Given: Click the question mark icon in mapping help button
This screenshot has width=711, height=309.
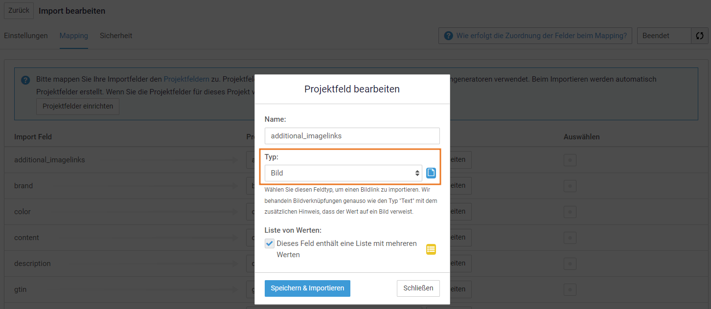Looking at the screenshot, I should pos(448,36).
